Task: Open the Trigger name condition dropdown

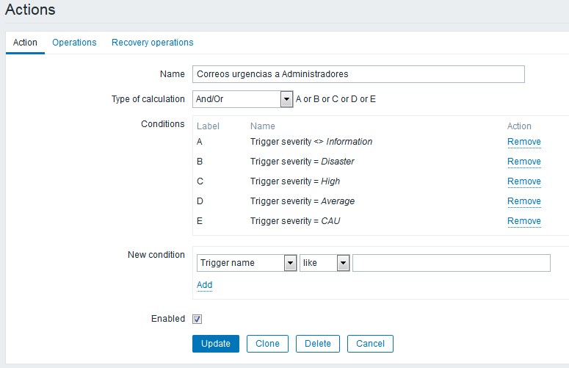Action: pos(246,263)
